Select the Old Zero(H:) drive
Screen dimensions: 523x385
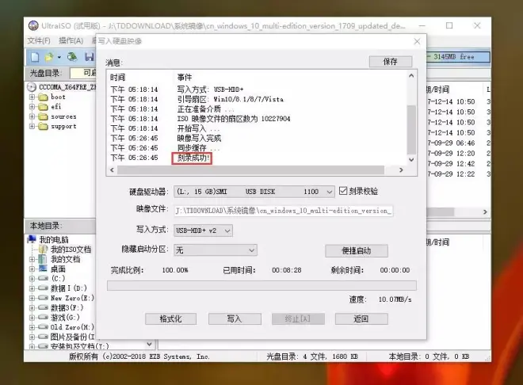pyautogui.click(x=72, y=327)
